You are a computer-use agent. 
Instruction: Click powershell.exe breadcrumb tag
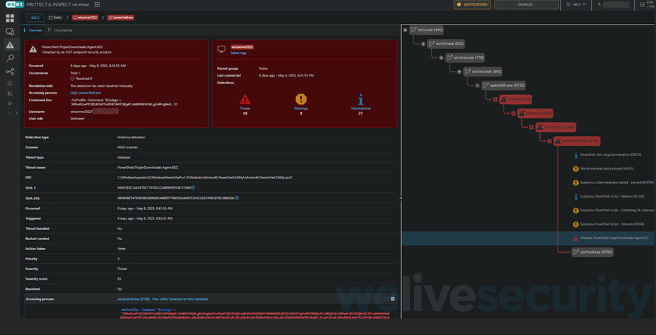pos(121,18)
